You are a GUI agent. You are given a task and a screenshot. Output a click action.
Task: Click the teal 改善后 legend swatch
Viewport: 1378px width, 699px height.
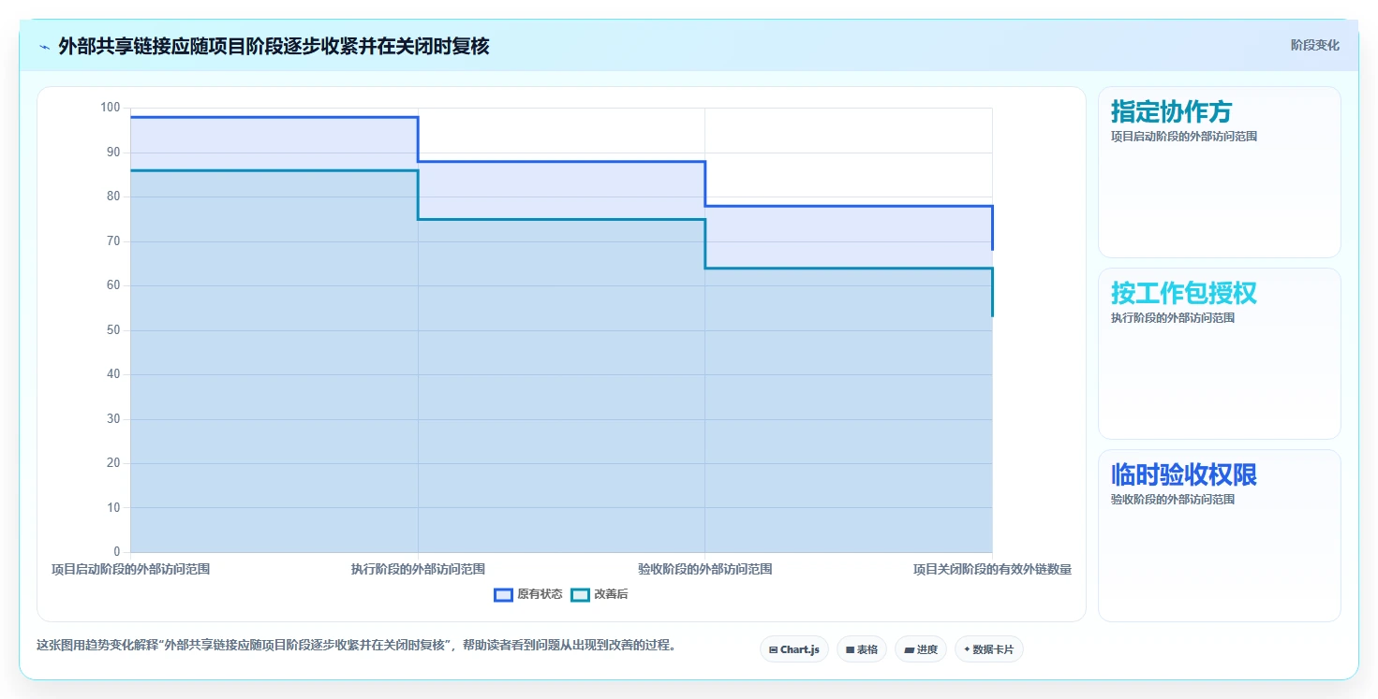point(580,594)
